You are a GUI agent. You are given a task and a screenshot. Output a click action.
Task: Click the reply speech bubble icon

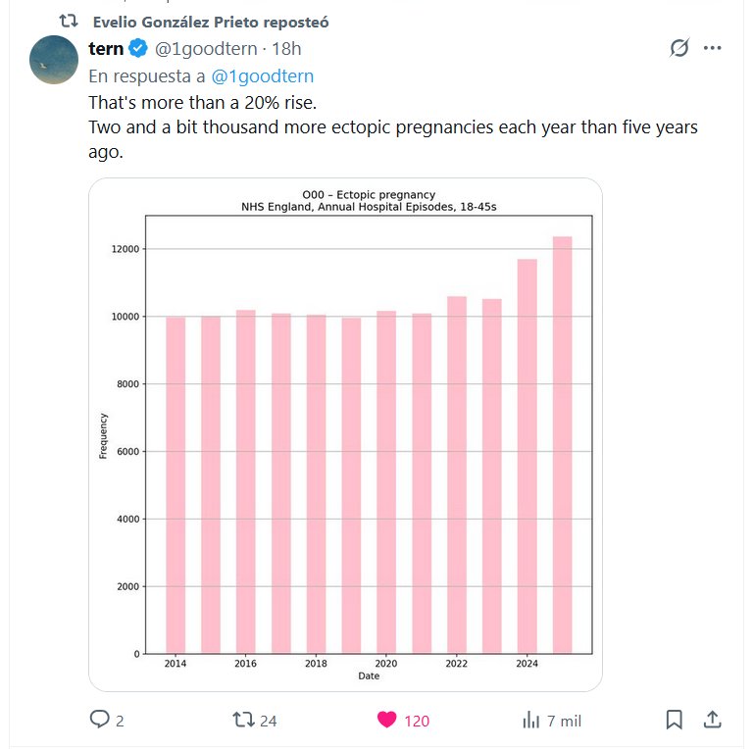pos(100,720)
